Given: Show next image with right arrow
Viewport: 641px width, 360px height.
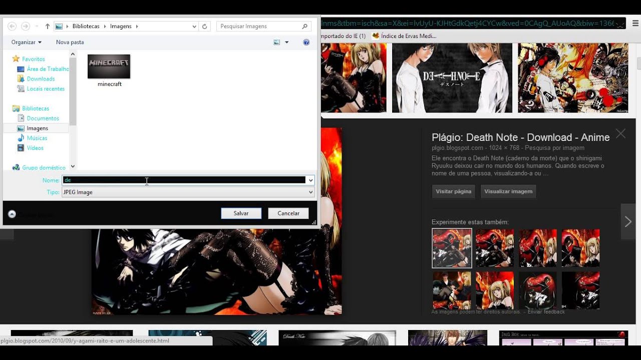Looking at the screenshot, I should point(628,221).
